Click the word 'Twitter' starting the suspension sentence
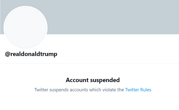This screenshot has width=179, height=110. (x=41, y=90)
